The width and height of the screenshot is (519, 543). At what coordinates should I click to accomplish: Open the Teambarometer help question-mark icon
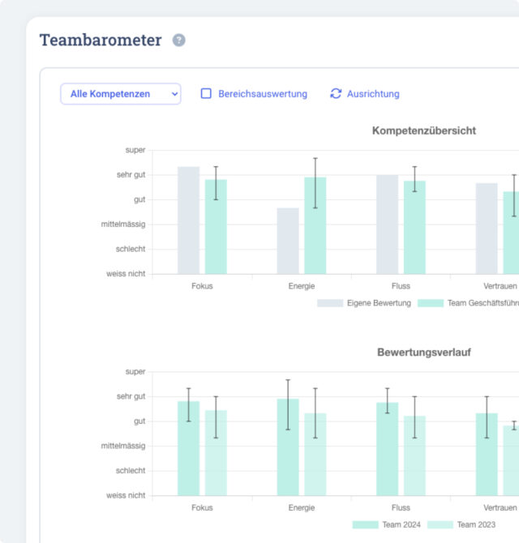click(178, 41)
